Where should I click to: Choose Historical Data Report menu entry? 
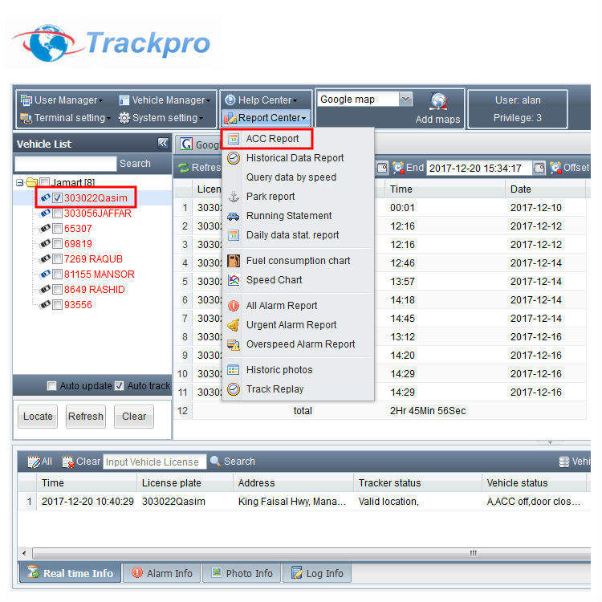[x=295, y=158]
